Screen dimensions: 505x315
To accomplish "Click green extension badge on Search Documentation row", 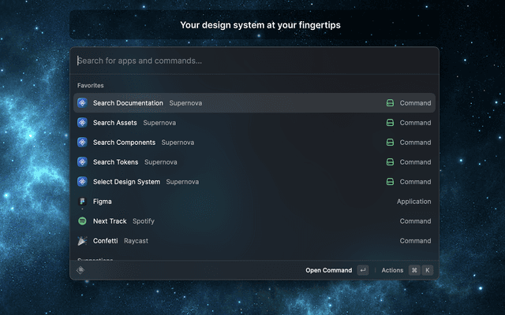I will pos(390,103).
